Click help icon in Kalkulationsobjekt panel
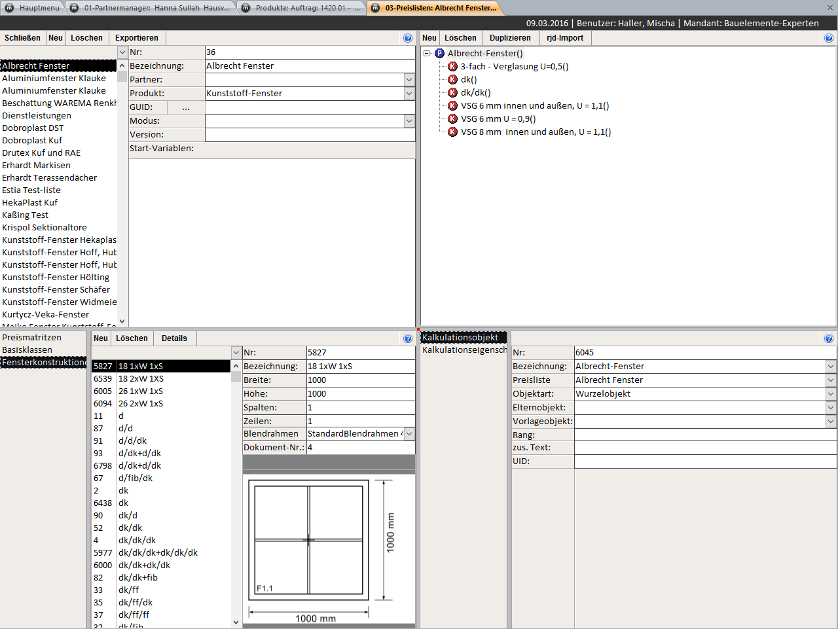This screenshot has width=838, height=629. tap(829, 338)
